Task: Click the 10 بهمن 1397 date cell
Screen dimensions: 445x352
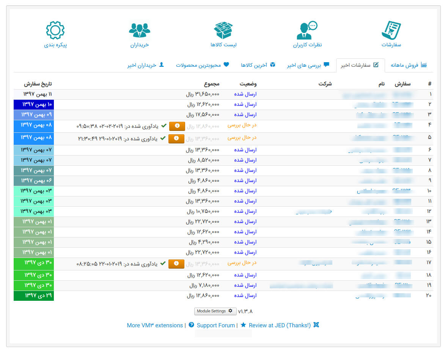Action: pyautogui.click(x=34, y=104)
